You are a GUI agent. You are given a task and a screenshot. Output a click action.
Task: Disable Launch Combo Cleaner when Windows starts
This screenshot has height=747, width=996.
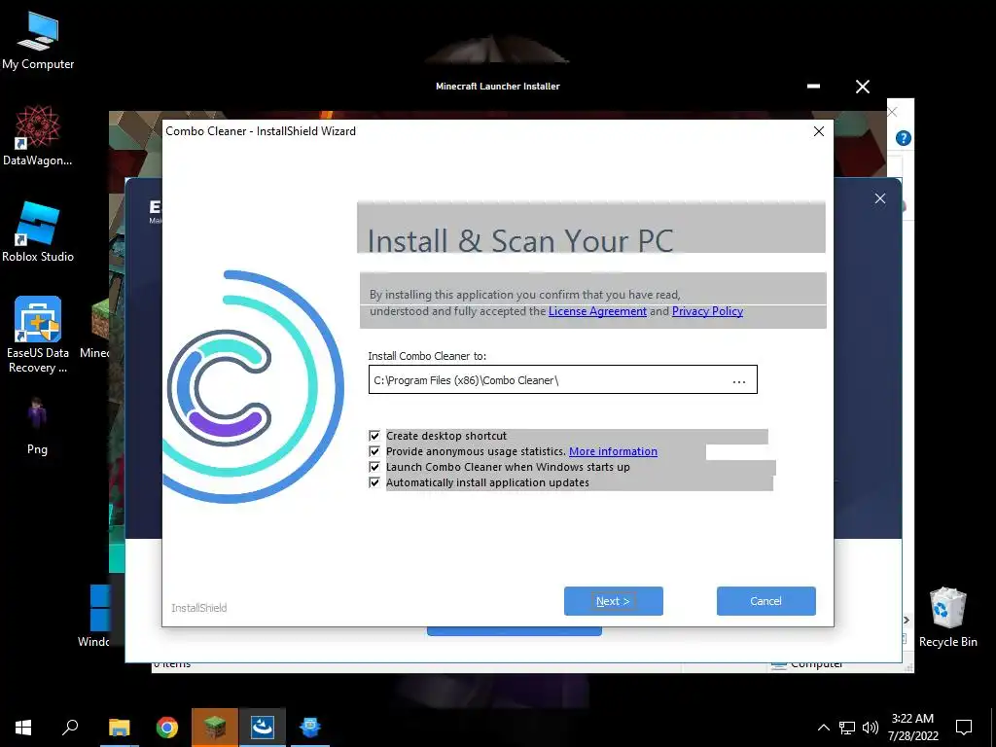tap(374, 467)
